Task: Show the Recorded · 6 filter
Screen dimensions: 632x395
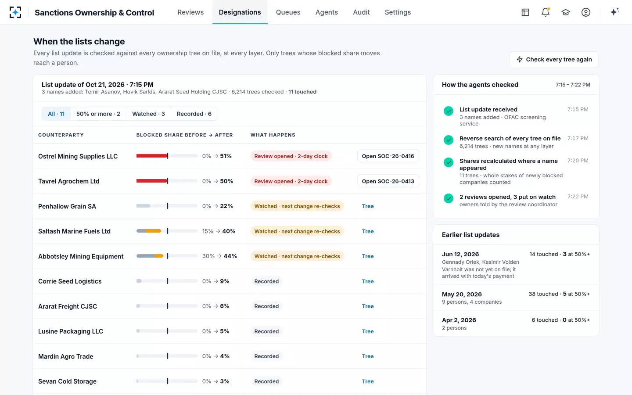Action: [x=194, y=114]
